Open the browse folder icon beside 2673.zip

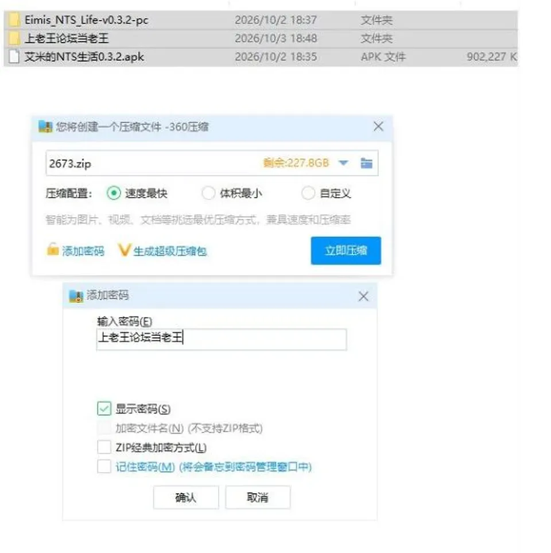[366, 163]
